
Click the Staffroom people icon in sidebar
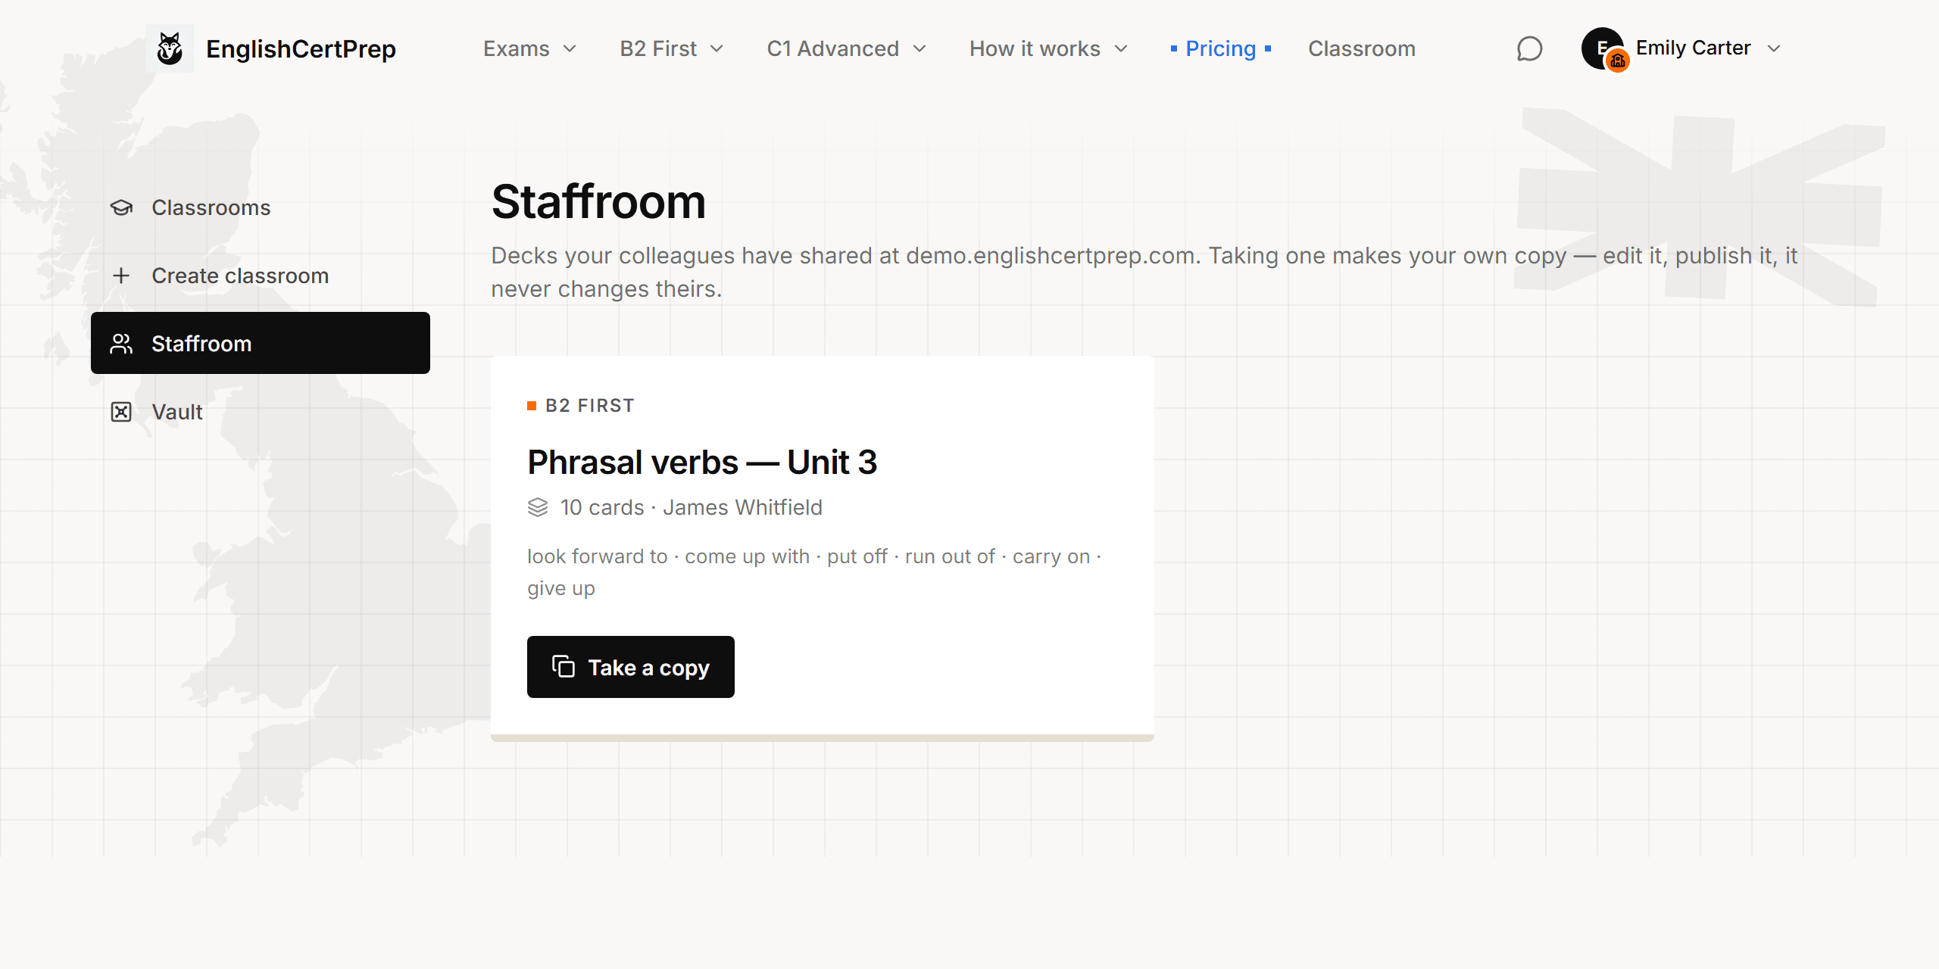tap(121, 344)
